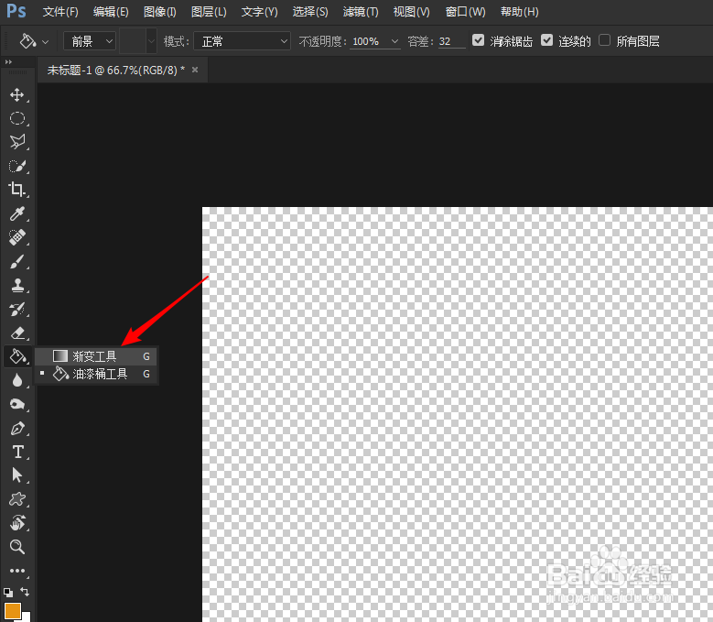Image resolution: width=713 pixels, height=622 pixels.
Task: Select the Clone Stamp tool
Action: tap(17, 286)
